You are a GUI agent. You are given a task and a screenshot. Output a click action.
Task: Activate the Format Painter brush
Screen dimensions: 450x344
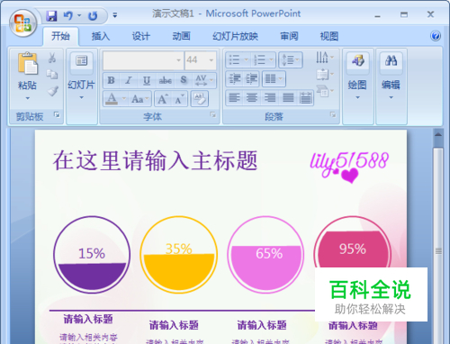coord(53,91)
